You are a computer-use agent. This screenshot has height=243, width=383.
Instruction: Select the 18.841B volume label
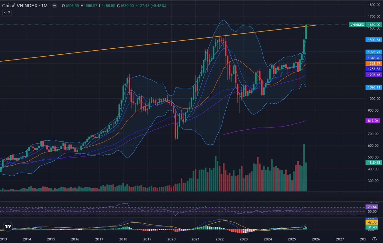coord(373,163)
